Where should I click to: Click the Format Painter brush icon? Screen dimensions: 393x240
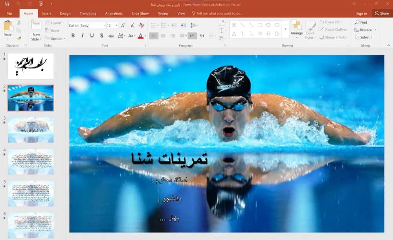[x=19, y=38]
